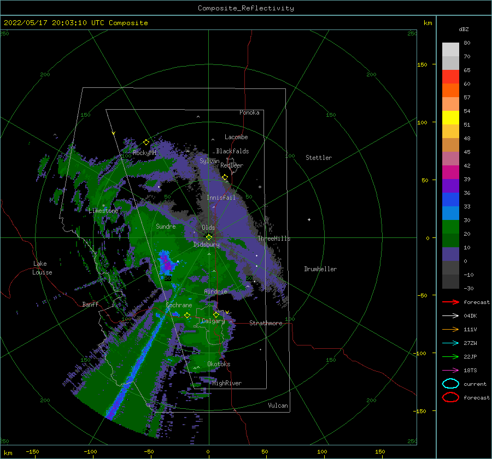The width and height of the screenshot is (492, 459).
Task: Click the yellow diamond marker beside RockyMH
Action: tap(146, 142)
